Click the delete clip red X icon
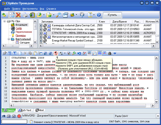Image resolution: width=161 pixels, height=125 pixels. (18, 15)
